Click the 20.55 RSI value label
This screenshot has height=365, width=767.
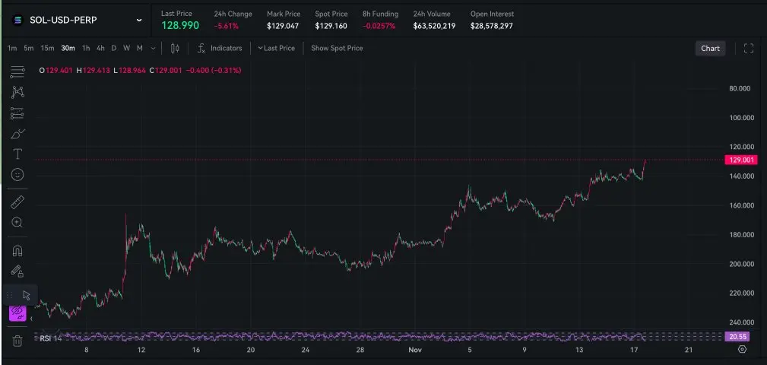click(x=737, y=337)
